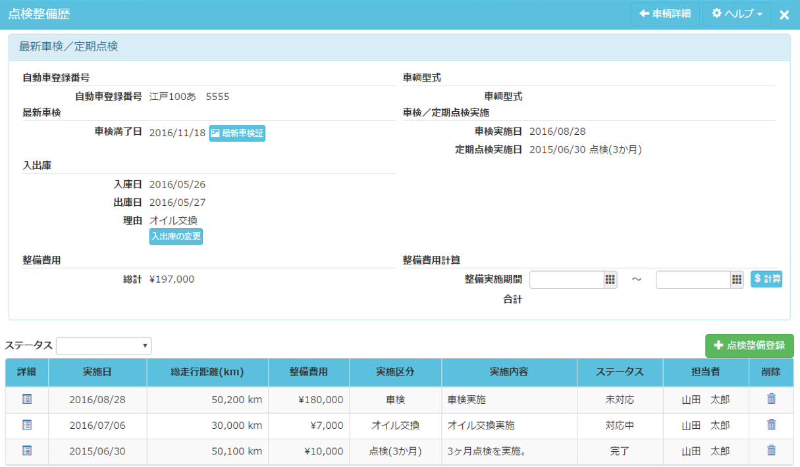Viewport: 800px width, 467px height.
Task: Select the 2015/06/30 table date cell
Action: pyautogui.click(x=97, y=451)
